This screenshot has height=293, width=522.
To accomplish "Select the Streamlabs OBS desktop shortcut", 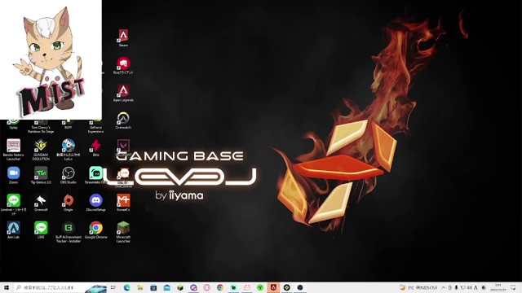I will [x=95, y=176].
